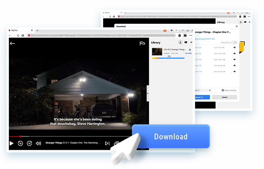Viewport: 264px width, 169px height.
Task: Click the address bar in front window
Action: click(101, 35)
